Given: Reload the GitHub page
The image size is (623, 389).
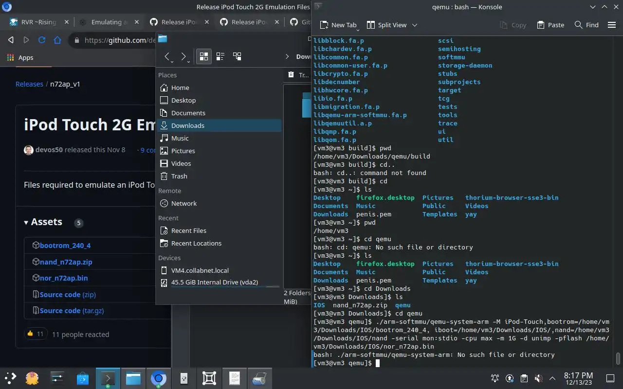Looking at the screenshot, I should click(42, 40).
